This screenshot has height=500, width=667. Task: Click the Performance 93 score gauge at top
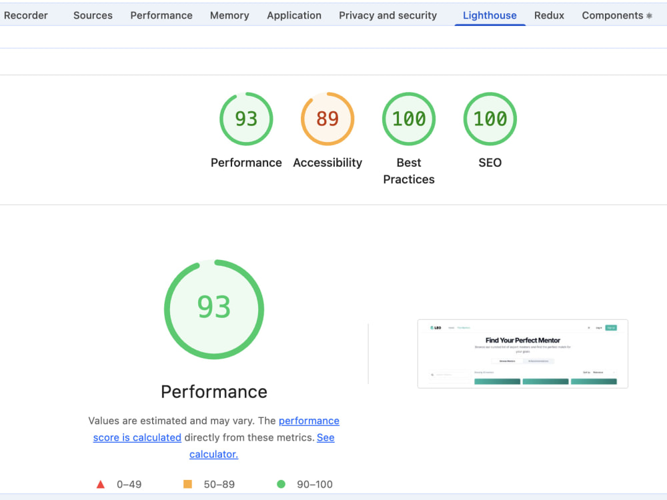coord(246,119)
